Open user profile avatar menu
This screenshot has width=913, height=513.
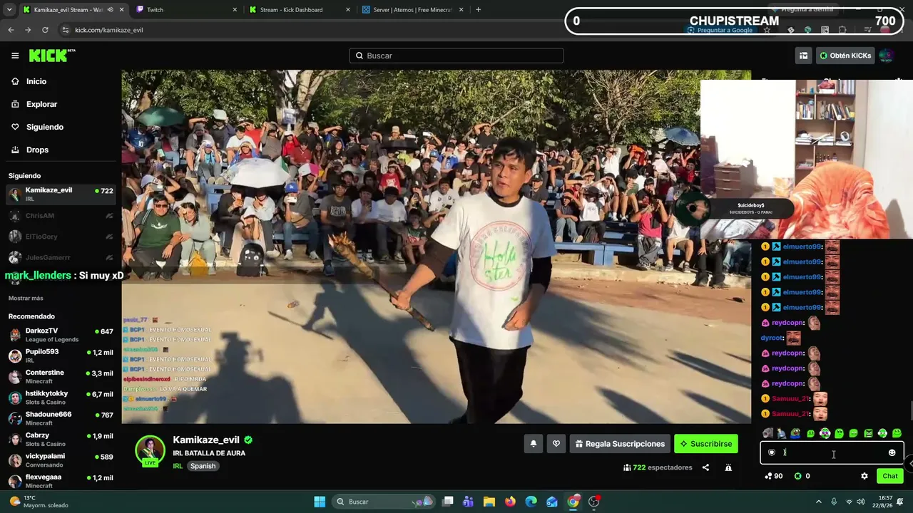click(886, 56)
